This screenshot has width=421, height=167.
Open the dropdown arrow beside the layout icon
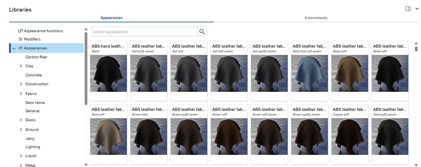[x=417, y=9]
